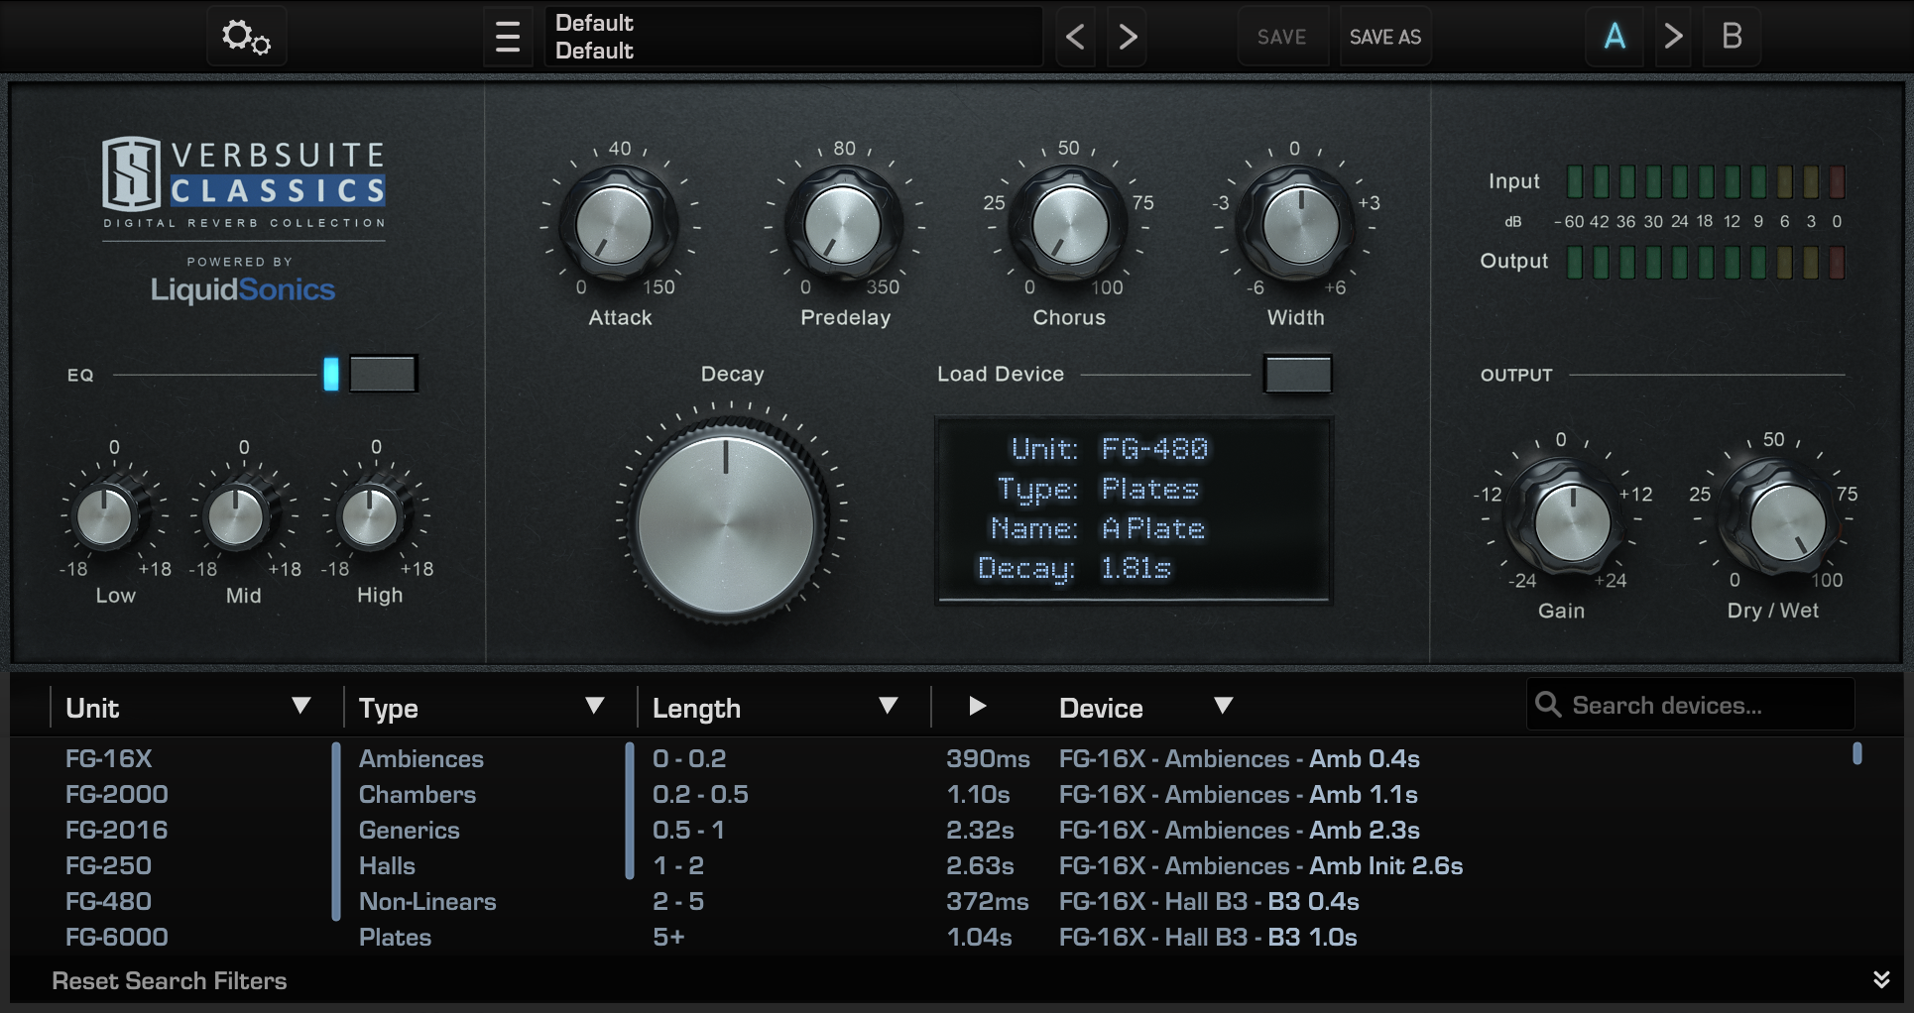1914x1013 pixels.
Task: Click the EQ slider handle
Action: (330, 374)
